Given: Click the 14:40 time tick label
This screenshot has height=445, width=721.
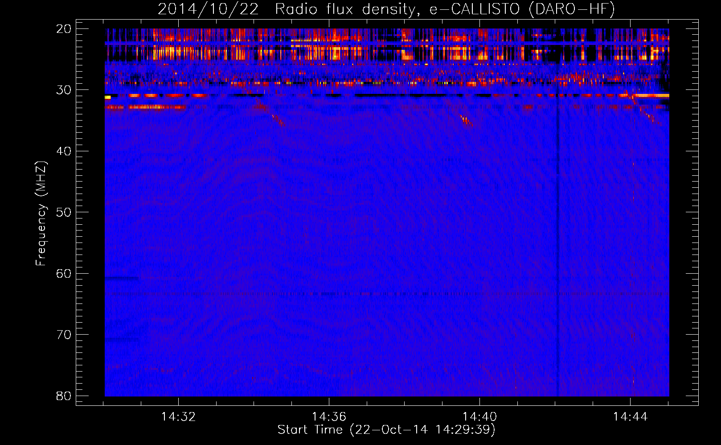Looking at the screenshot, I should pos(479,417).
